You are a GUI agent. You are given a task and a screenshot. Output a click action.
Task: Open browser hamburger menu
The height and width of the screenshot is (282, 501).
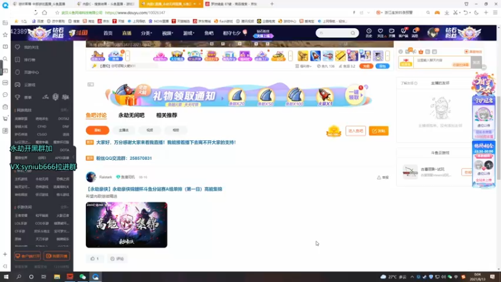[495, 13]
